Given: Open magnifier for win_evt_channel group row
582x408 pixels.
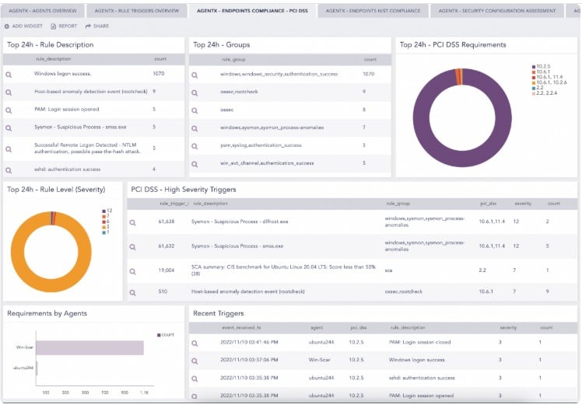Looking at the screenshot, I should point(195,164).
